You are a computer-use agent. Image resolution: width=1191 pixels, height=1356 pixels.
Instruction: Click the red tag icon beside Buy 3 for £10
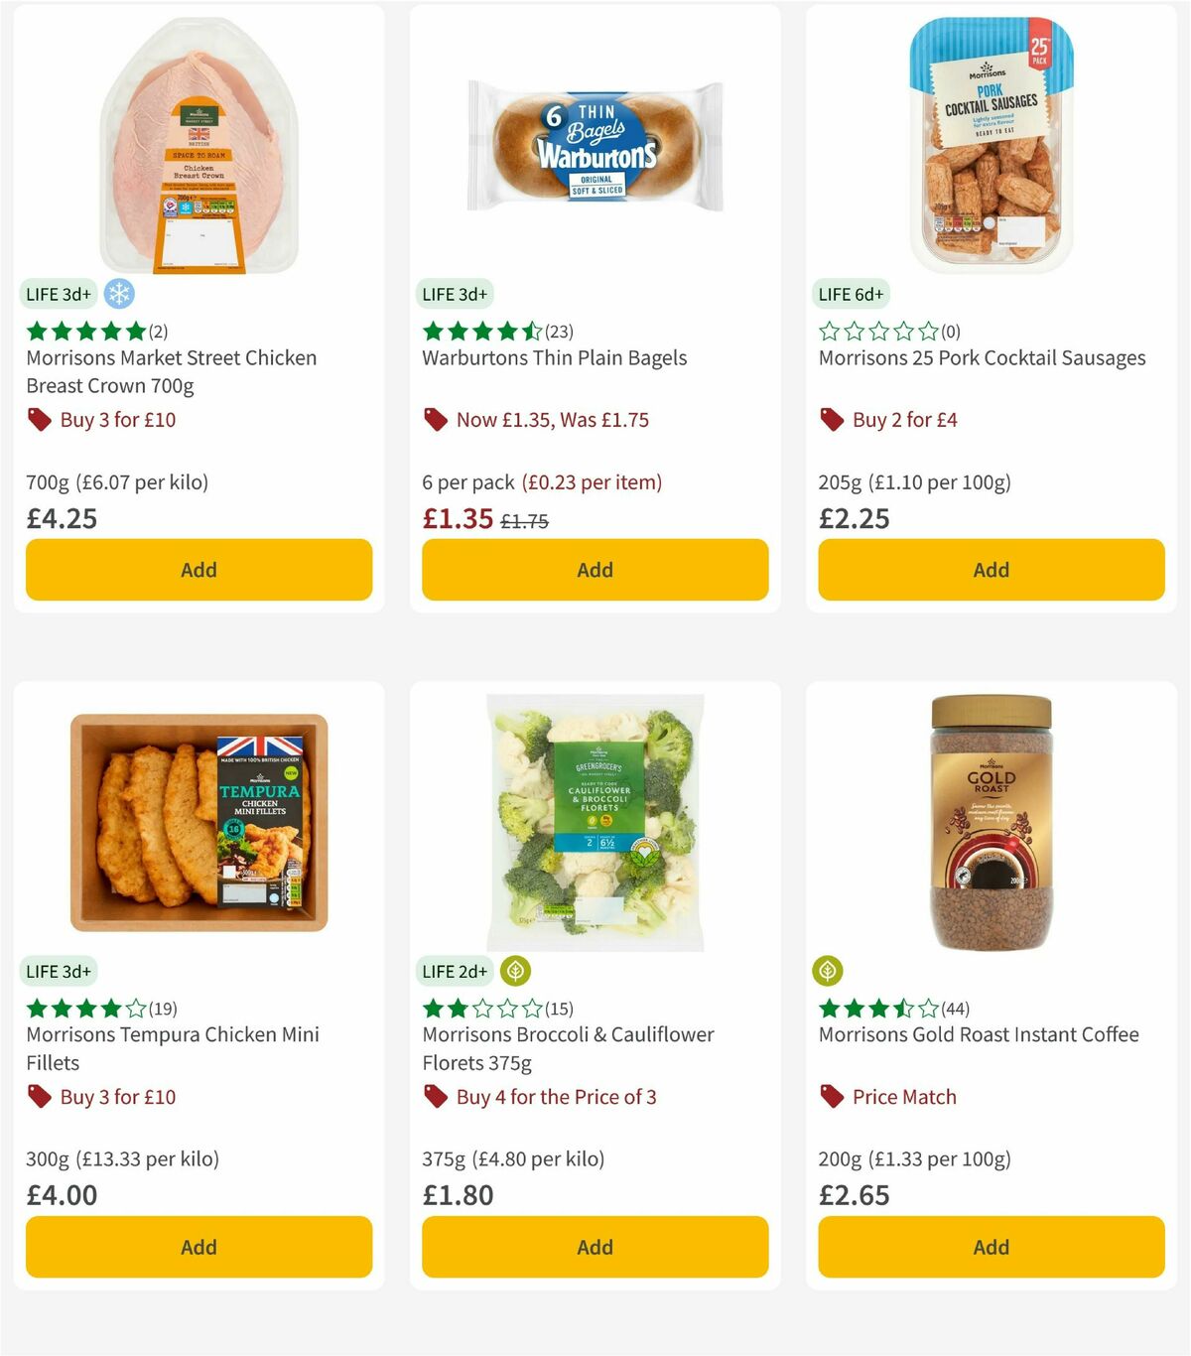click(39, 419)
